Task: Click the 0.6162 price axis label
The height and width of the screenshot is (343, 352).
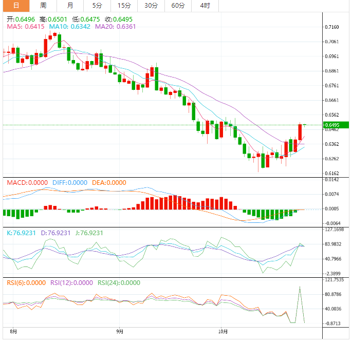Action: point(332,174)
